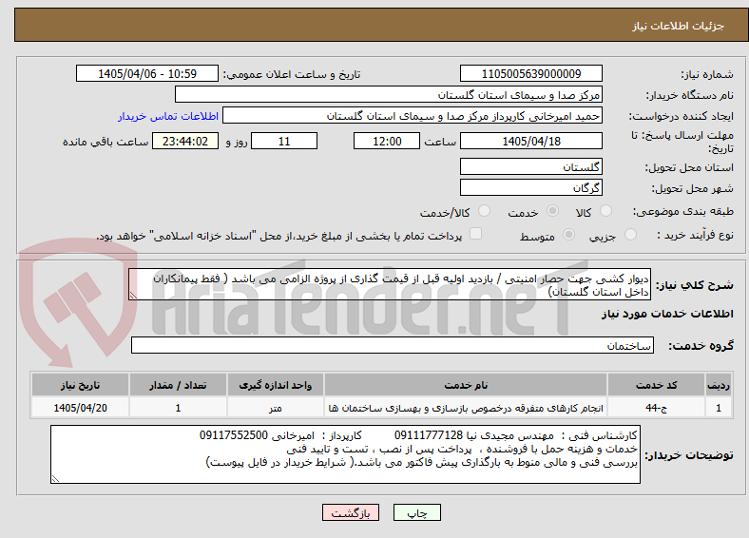Image resolution: width=749 pixels, height=538 pixels.
Task: Click the label مهلت ارسال پاسخ
Action: pyautogui.click(x=682, y=142)
